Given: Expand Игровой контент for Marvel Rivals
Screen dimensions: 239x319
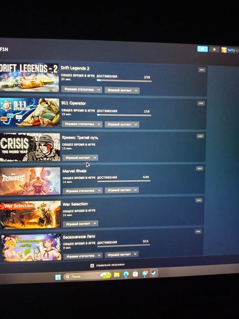Looking at the screenshot, I should click(122, 190).
